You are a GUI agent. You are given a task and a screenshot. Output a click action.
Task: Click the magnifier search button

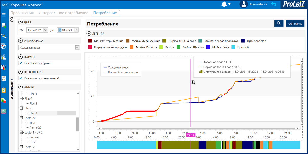coord(278,24)
